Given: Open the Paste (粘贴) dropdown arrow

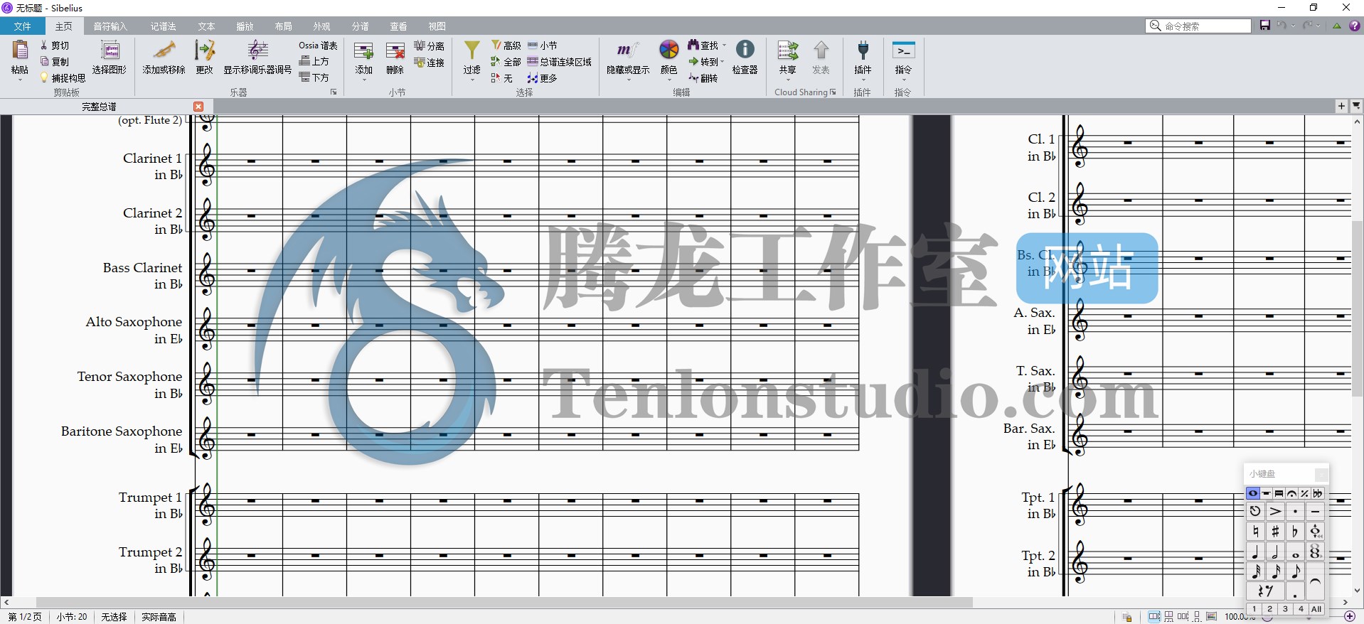Looking at the screenshot, I should [x=20, y=79].
